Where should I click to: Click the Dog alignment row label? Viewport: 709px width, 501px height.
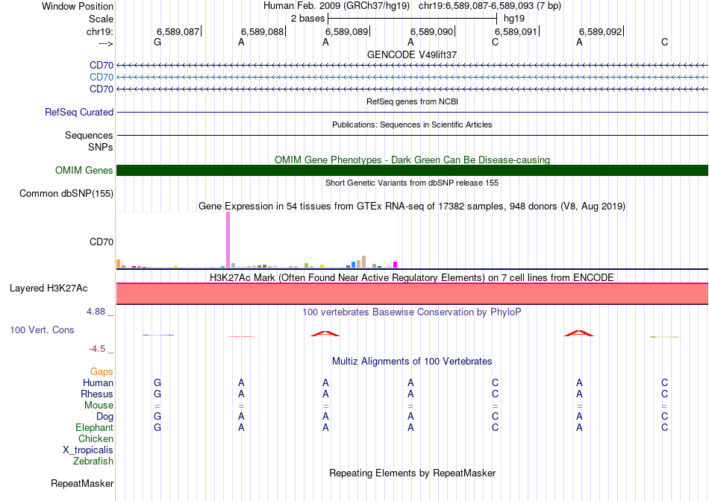[x=104, y=417]
